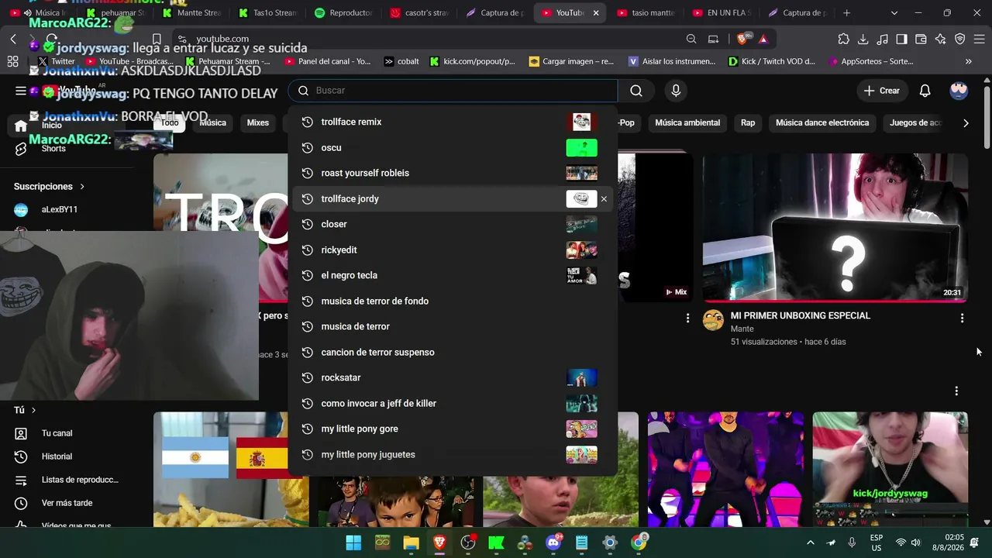
Task: Open Historial in the sidebar
Action: coord(57,456)
